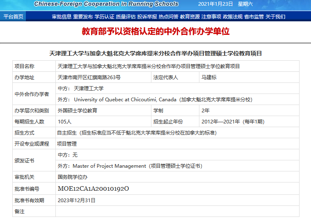This screenshot has height=219, width=311.
Task: Select University of Quebec at Chicoutimi row
Action: 178,100
